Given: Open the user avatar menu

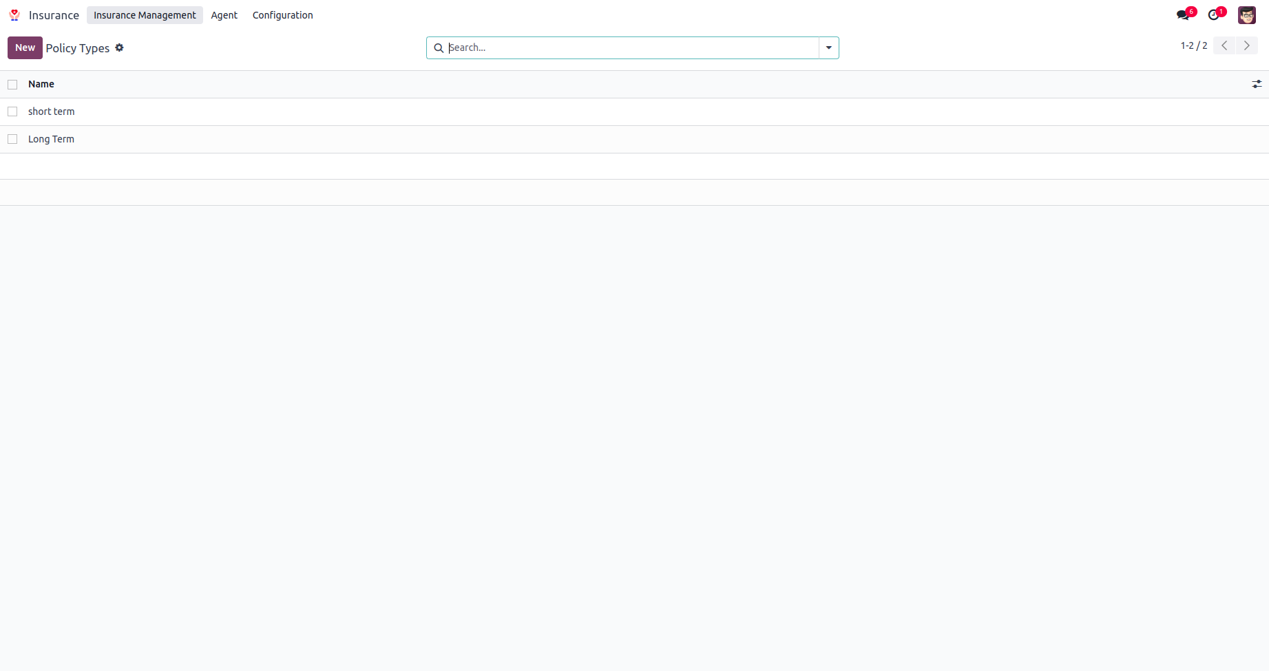Looking at the screenshot, I should click(1247, 15).
